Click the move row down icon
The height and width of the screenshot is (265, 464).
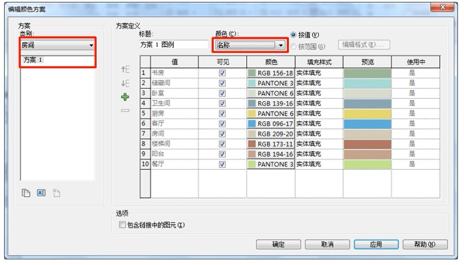(126, 84)
